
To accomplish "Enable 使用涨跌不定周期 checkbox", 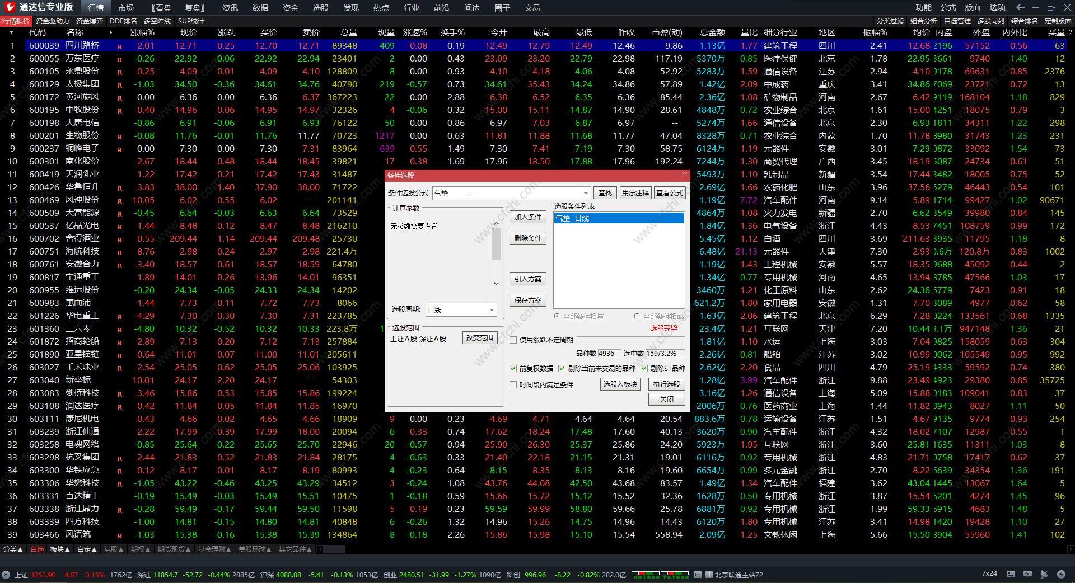I will click(513, 340).
